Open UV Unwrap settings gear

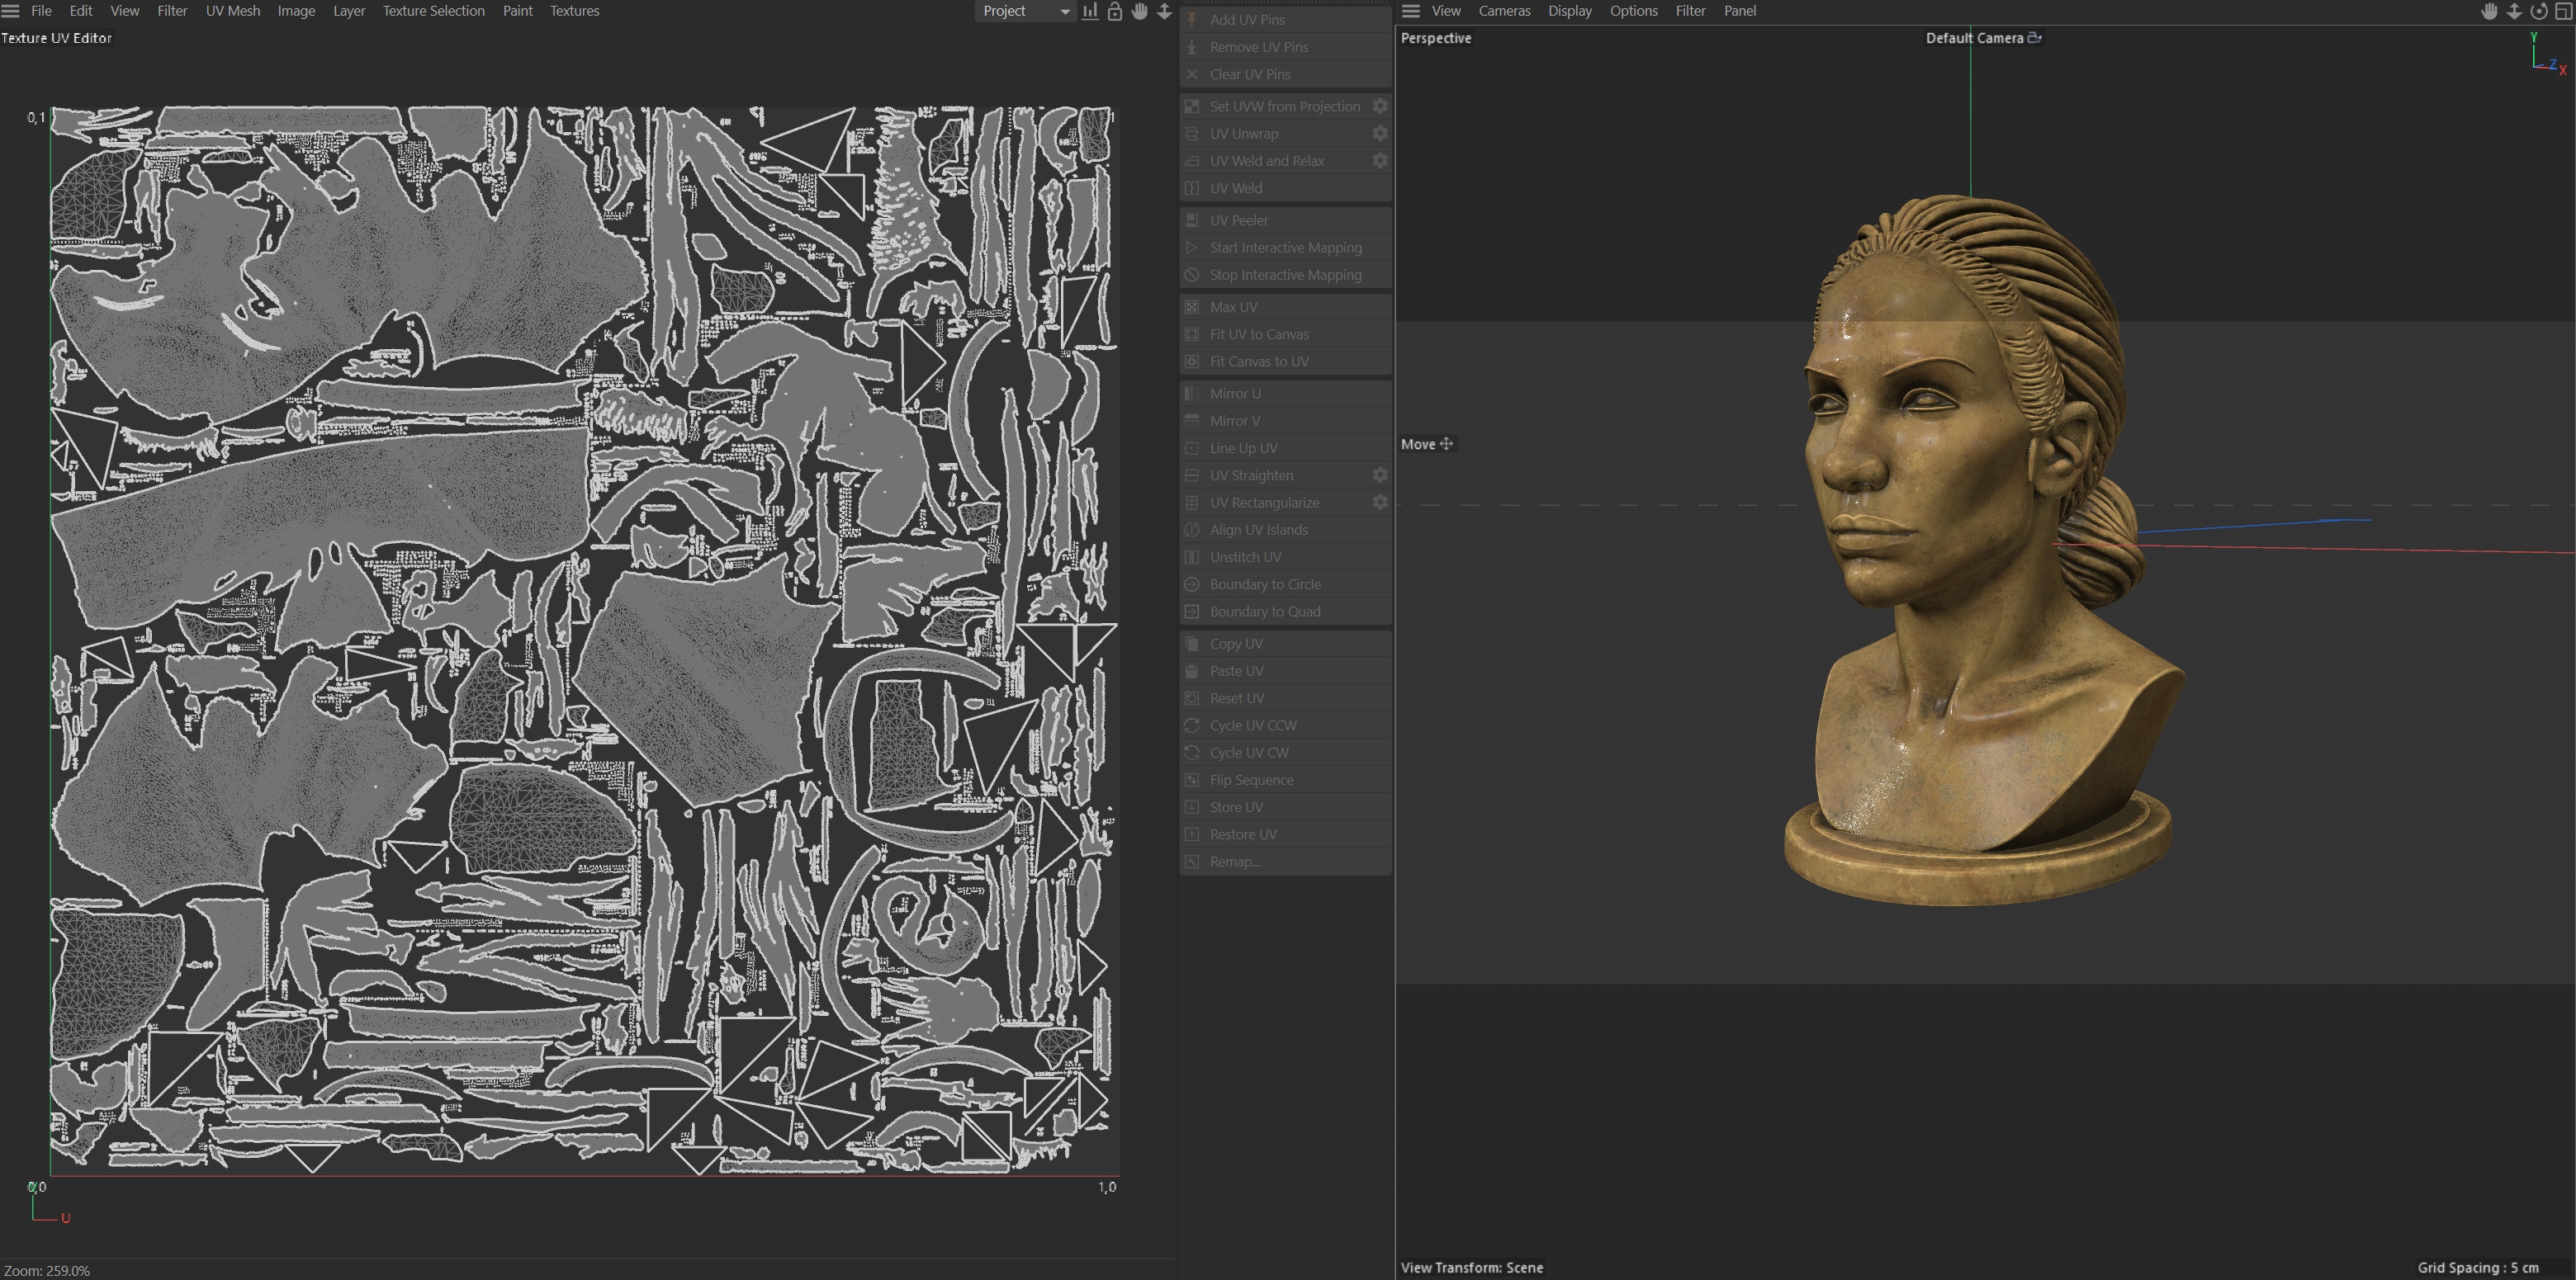coord(1380,133)
